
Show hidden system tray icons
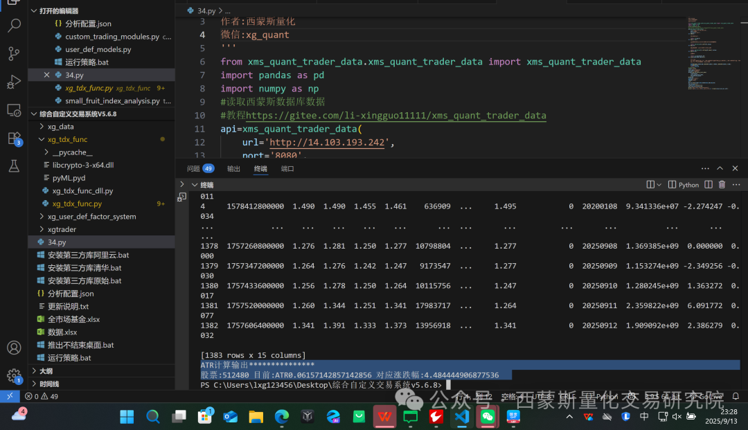(569, 417)
